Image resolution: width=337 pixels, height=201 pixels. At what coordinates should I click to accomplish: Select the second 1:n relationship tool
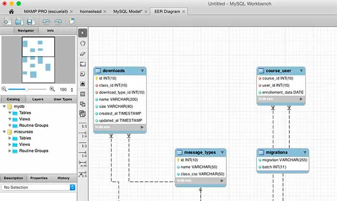pyautogui.click(x=83, y=154)
